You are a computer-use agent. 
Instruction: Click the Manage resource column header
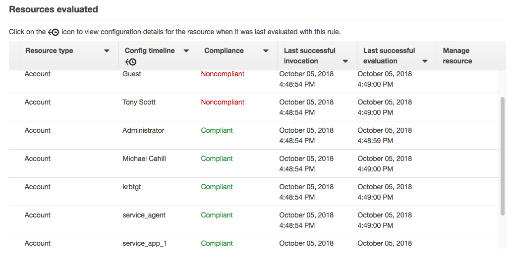click(457, 56)
